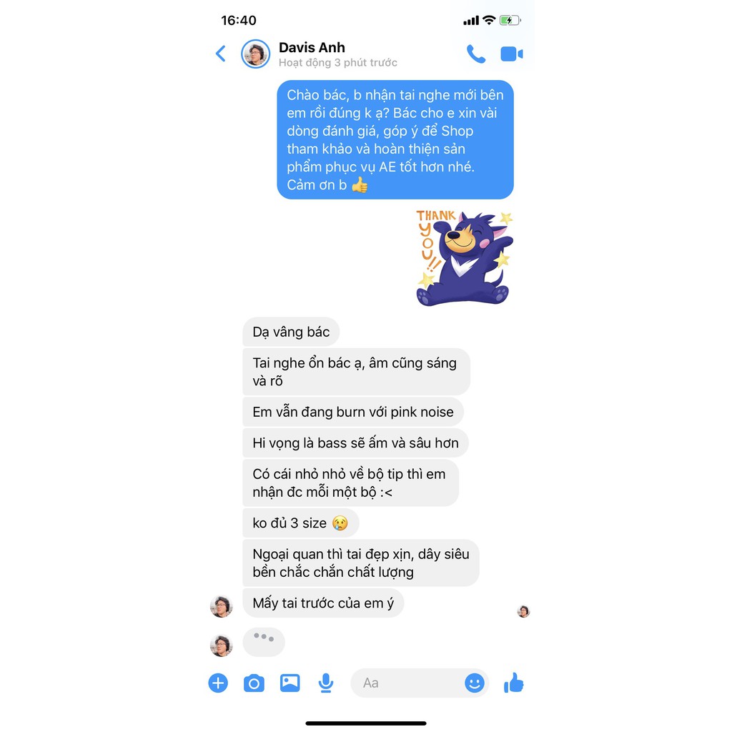Tap the back arrow to leave chat
The width and height of the screenshot is (732, 732).
click(221, 54)
